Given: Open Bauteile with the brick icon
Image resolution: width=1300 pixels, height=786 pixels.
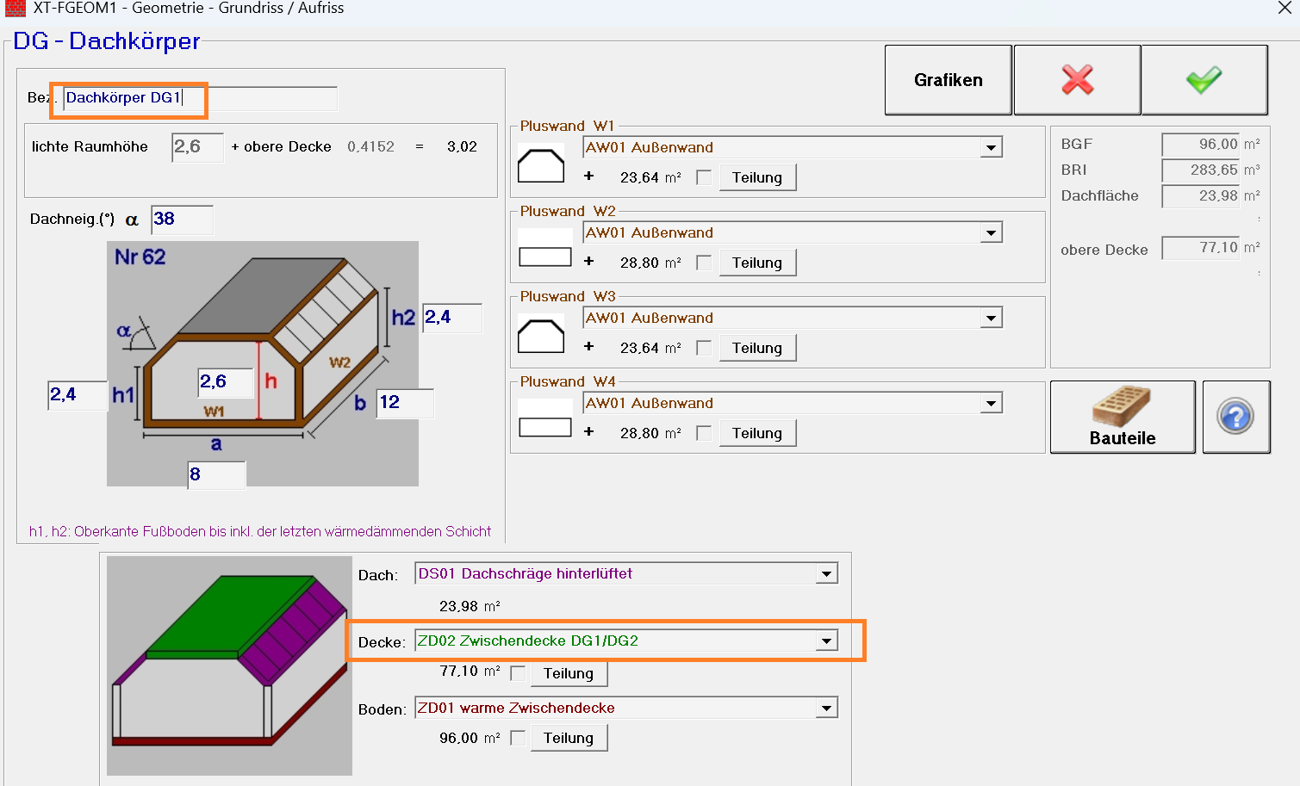Looking at the screenshot, I should [1122, 417].
